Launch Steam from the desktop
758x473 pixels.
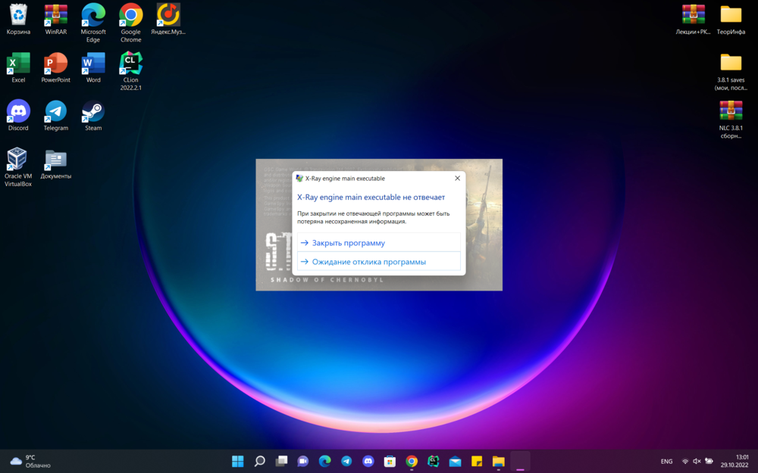pyautogui.click(x=92, y=112)
